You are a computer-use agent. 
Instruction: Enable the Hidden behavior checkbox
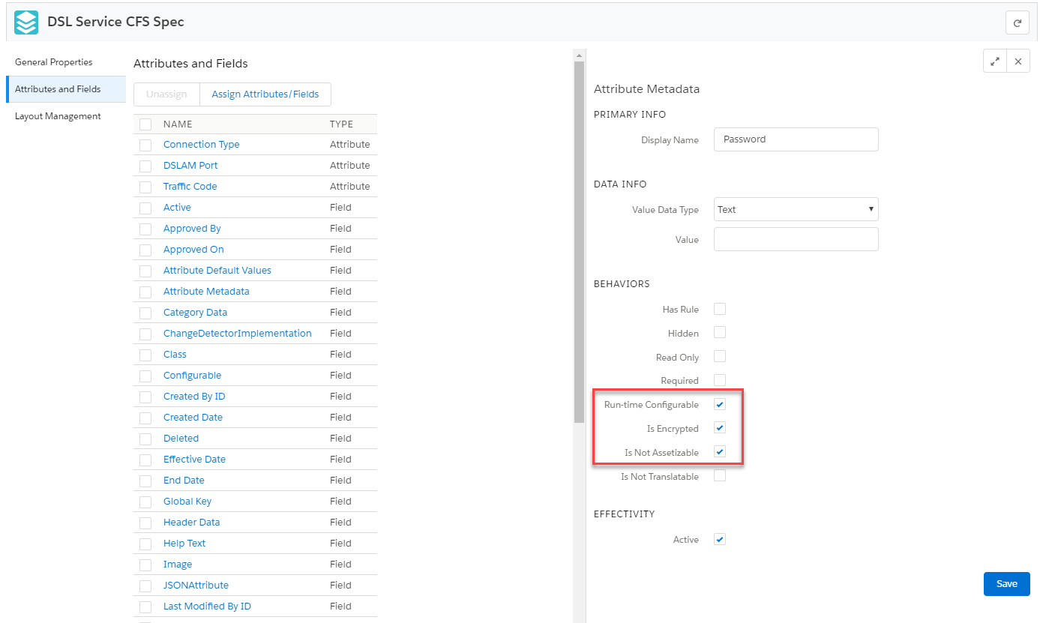720,333
